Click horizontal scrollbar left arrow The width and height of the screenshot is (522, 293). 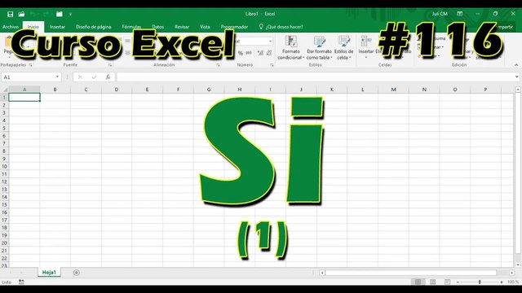(322, 273)
